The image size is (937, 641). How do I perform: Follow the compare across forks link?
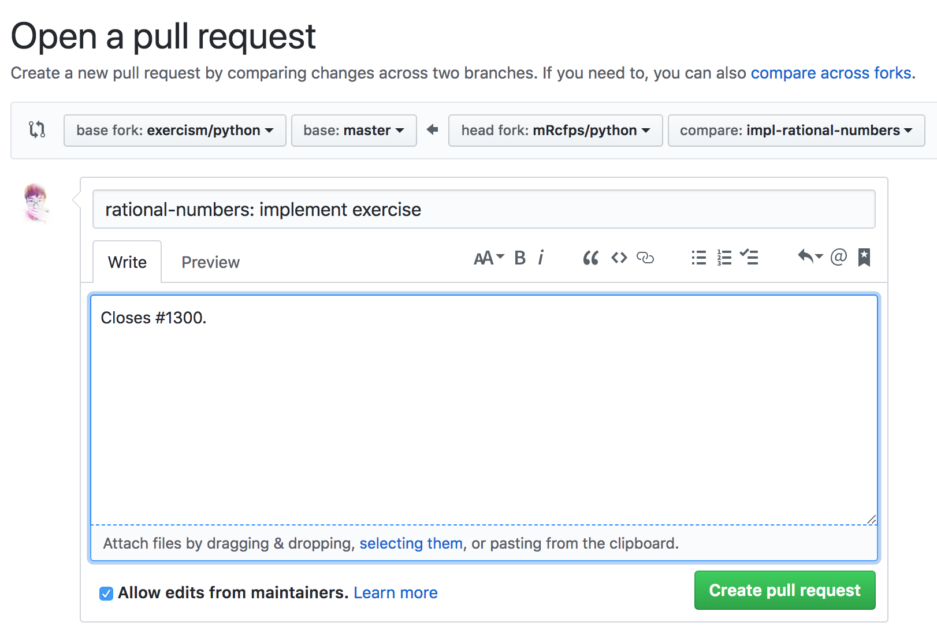[x=831, y=73]
